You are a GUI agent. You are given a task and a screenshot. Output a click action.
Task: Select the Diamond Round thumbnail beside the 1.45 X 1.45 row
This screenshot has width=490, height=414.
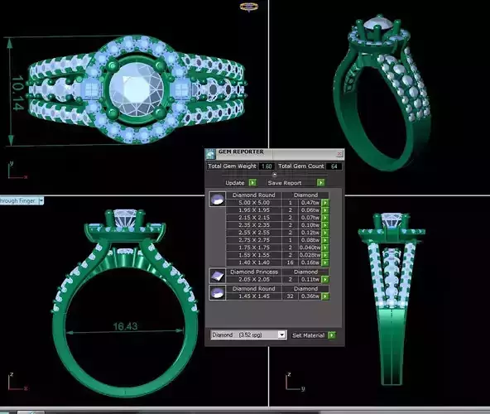tap(217, 292)
